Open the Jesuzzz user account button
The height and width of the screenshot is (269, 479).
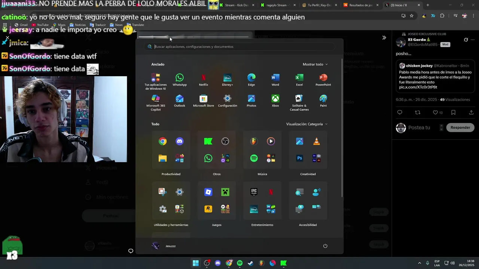coord(164,246)
